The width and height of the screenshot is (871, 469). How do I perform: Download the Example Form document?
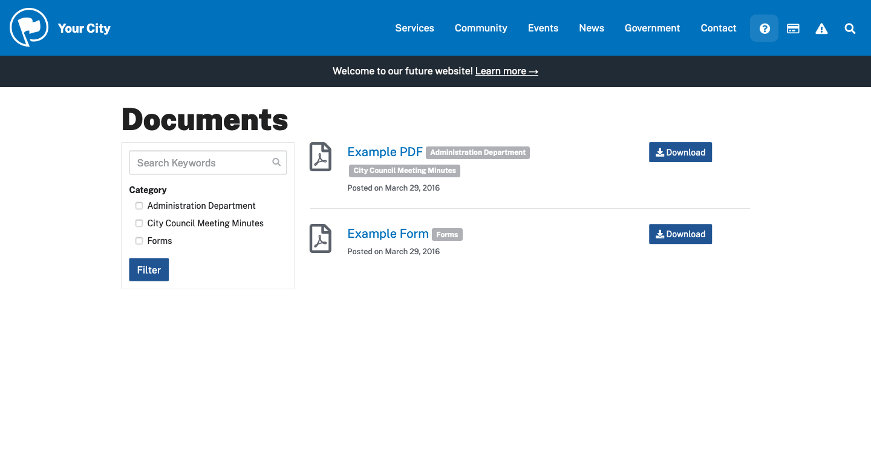pos(680,234)
